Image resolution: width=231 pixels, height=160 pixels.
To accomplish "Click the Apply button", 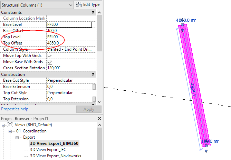I will point(89,109).
